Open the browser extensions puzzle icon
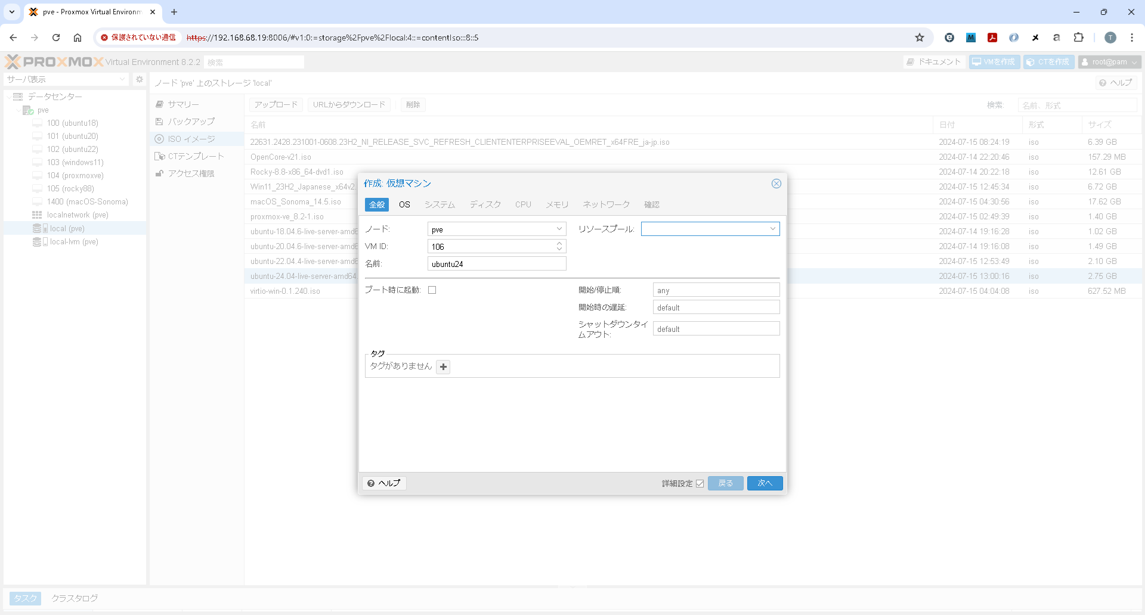This screenshot has height=615, width=1145. pos(1078,38)
